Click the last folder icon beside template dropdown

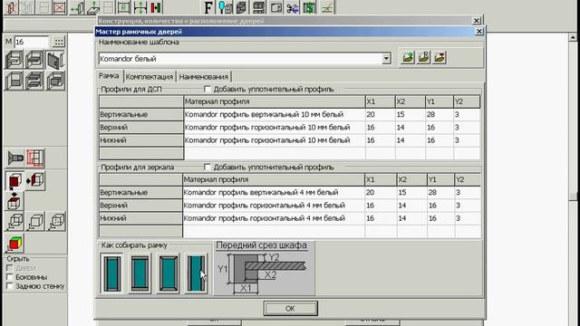[x=440, y=57]
